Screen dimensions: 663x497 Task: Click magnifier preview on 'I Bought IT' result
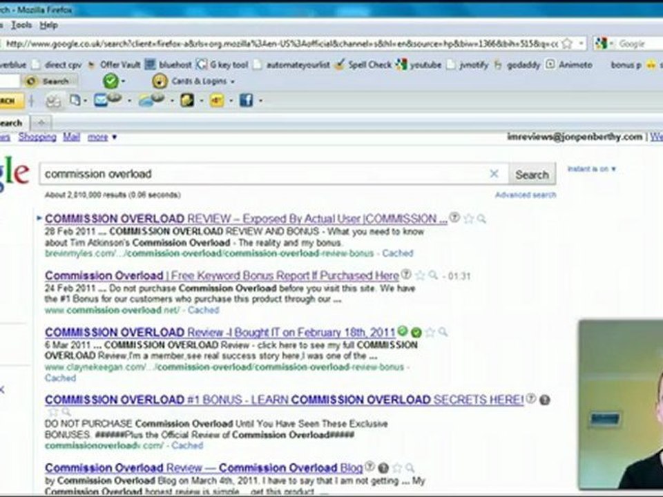[443, 332]
